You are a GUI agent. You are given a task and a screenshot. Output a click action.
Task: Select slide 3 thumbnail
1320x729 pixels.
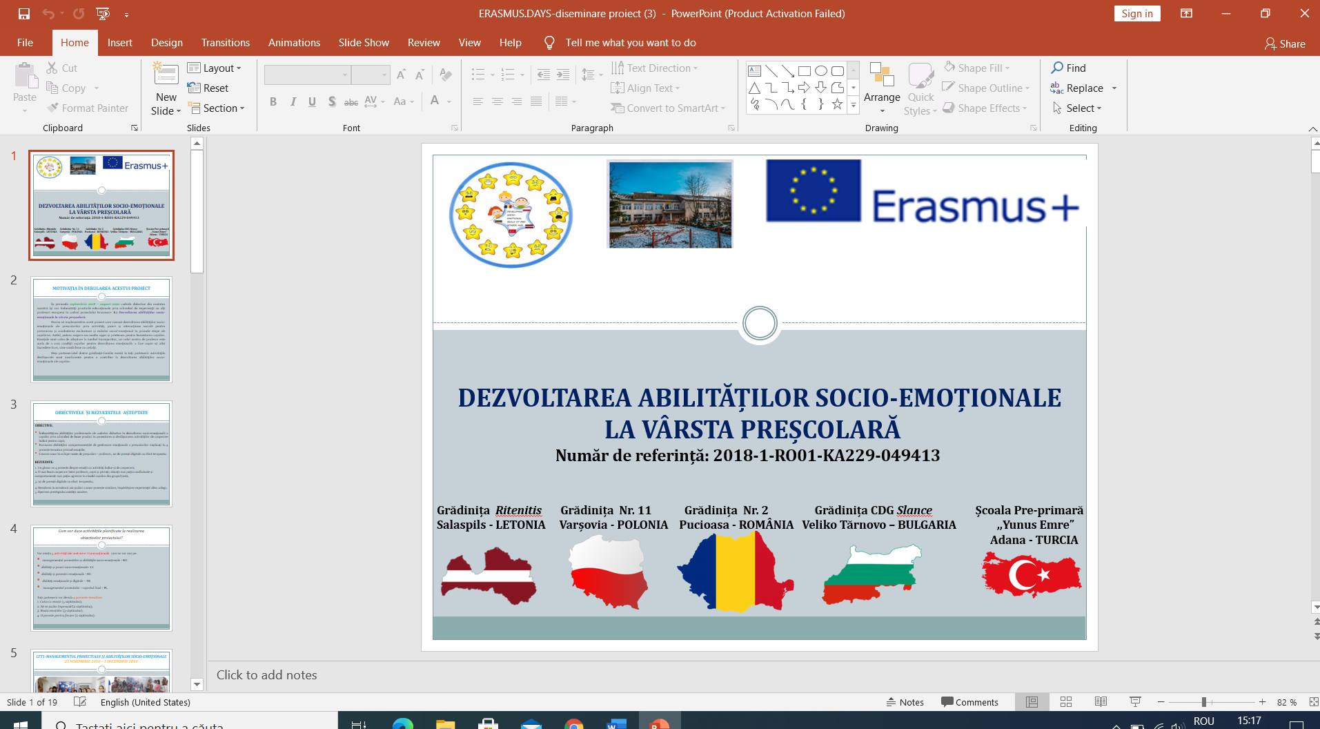coord(101,454)
